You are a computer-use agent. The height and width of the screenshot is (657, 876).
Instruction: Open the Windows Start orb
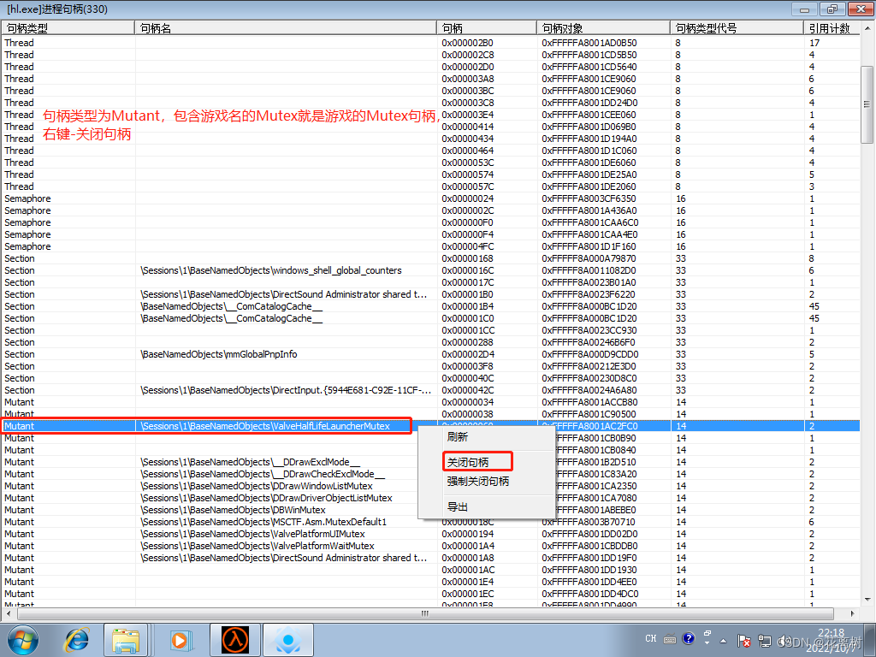(x=23, y=640)
